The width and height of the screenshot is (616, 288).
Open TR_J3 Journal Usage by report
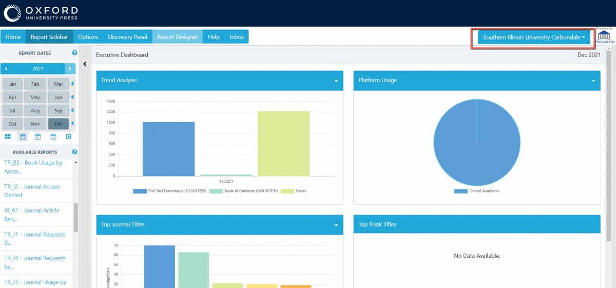coord(35,282)
